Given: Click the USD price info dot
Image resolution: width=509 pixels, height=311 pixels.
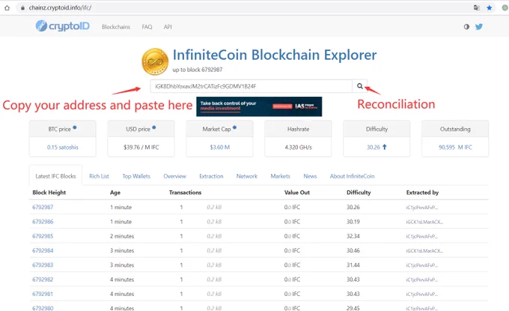Looking at the screenshot, I should (154, 127).
